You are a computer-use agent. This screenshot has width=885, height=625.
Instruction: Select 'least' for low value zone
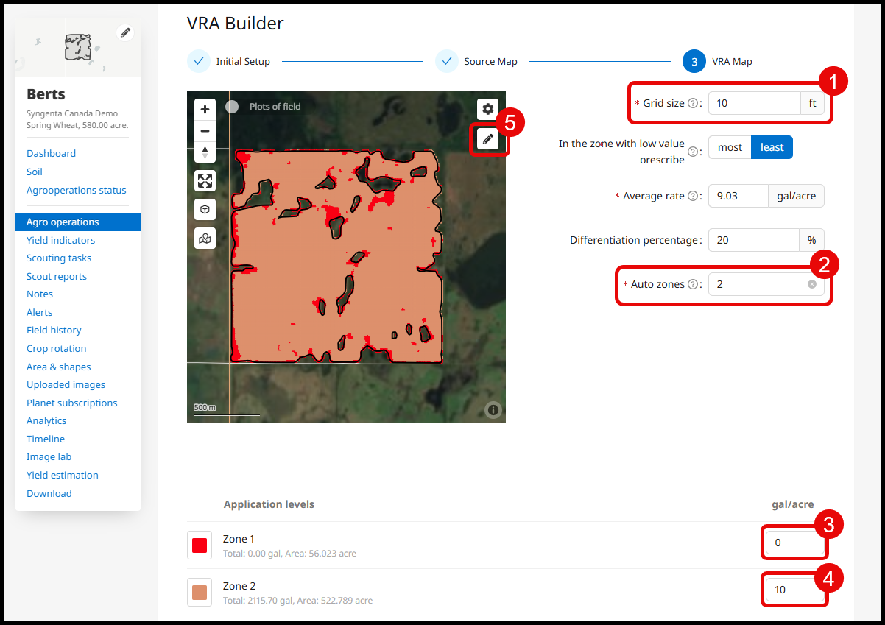pos(772,147)
